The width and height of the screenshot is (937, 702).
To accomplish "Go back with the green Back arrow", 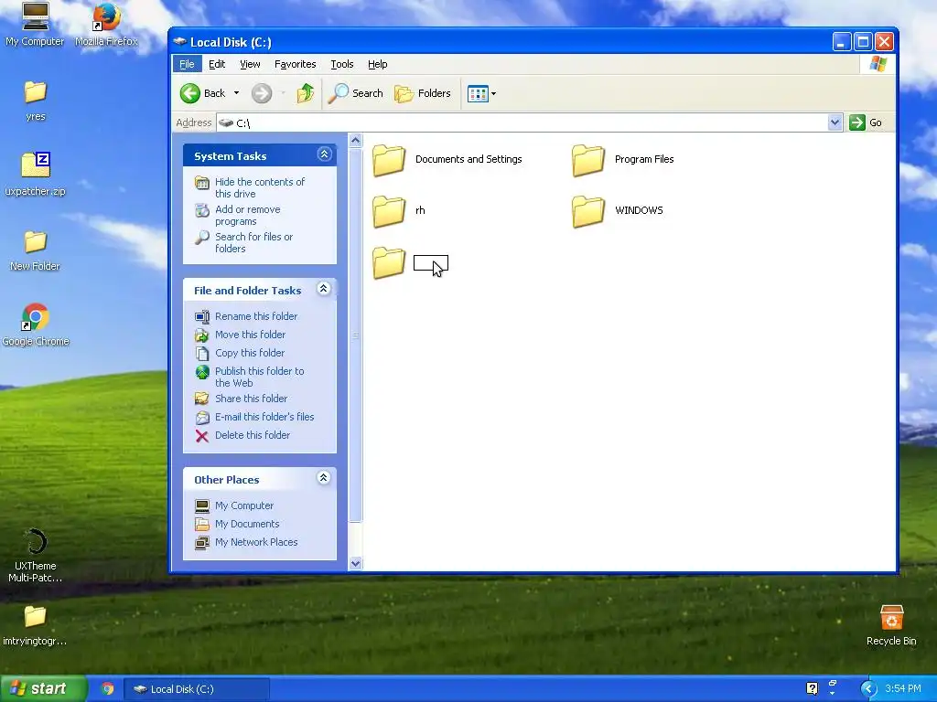I will pyautogui.click(x=203, y=93).
